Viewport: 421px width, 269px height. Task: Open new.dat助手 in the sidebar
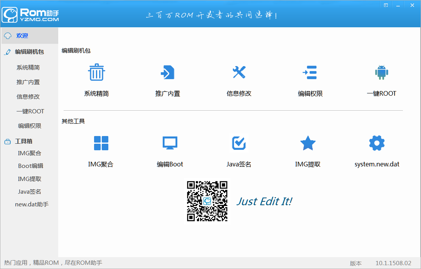click(32, 204)
